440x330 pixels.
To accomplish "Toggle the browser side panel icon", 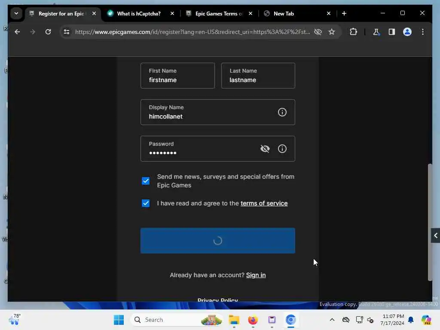I will (392, 32).
